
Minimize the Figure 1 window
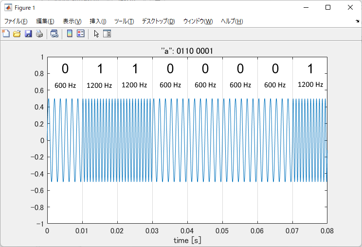click(x=306, y=8)
